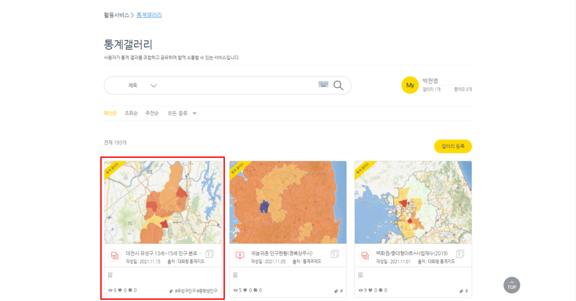
Task: Click source text 출처 : 통계주제도
Action: pyautogui.click(x=307, y=262)
